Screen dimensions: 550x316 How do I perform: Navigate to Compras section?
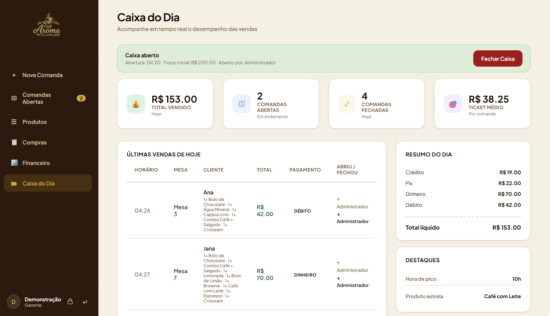click(48, 143)
